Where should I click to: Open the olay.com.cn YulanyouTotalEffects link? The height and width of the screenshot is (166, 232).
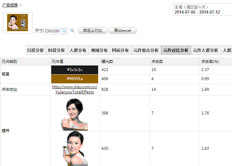75,89
